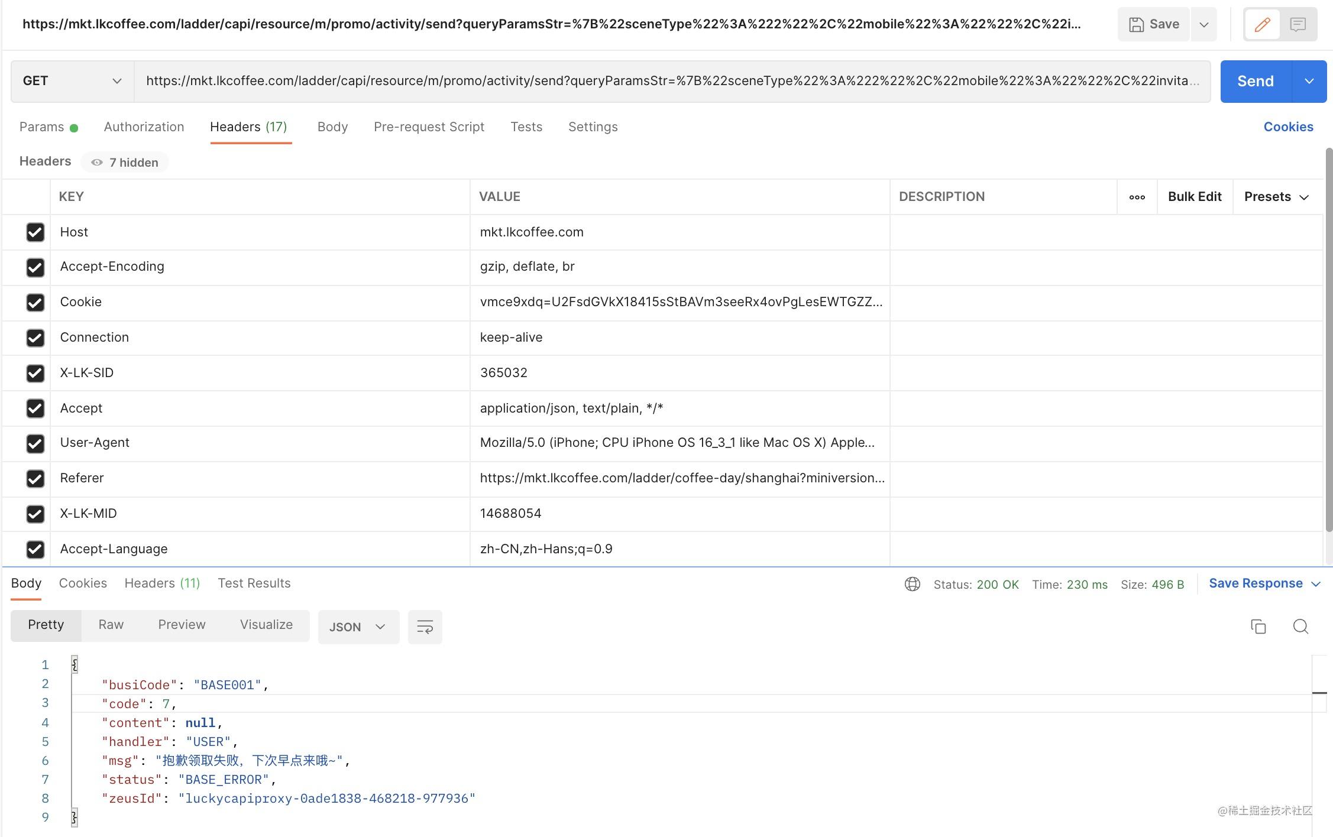Open the three-dots column options icon
1333x837 pixels.
[x=1137, y=197]
